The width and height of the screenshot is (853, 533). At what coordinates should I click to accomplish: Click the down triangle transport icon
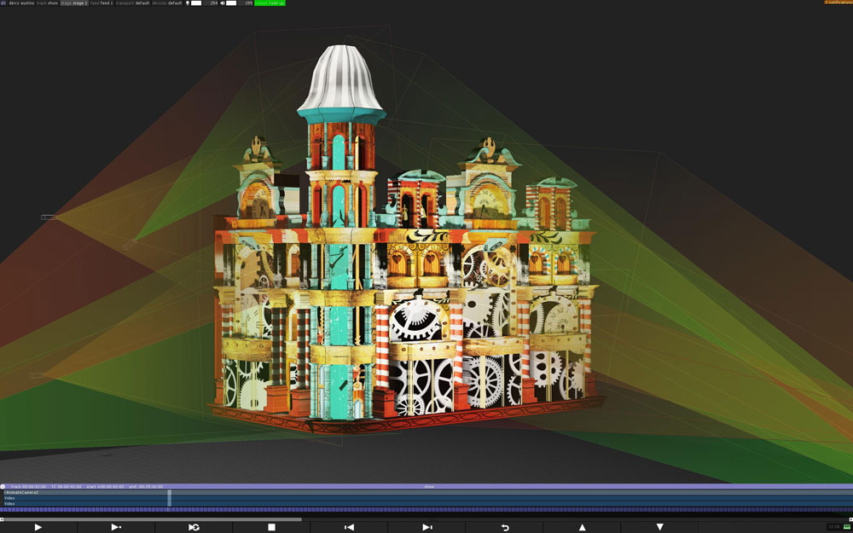click(659, 527)
